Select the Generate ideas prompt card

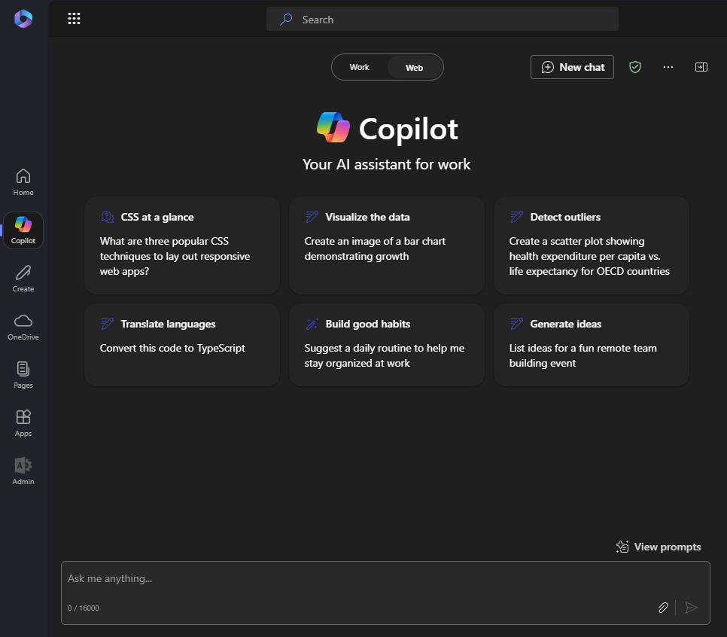(591, 345)
